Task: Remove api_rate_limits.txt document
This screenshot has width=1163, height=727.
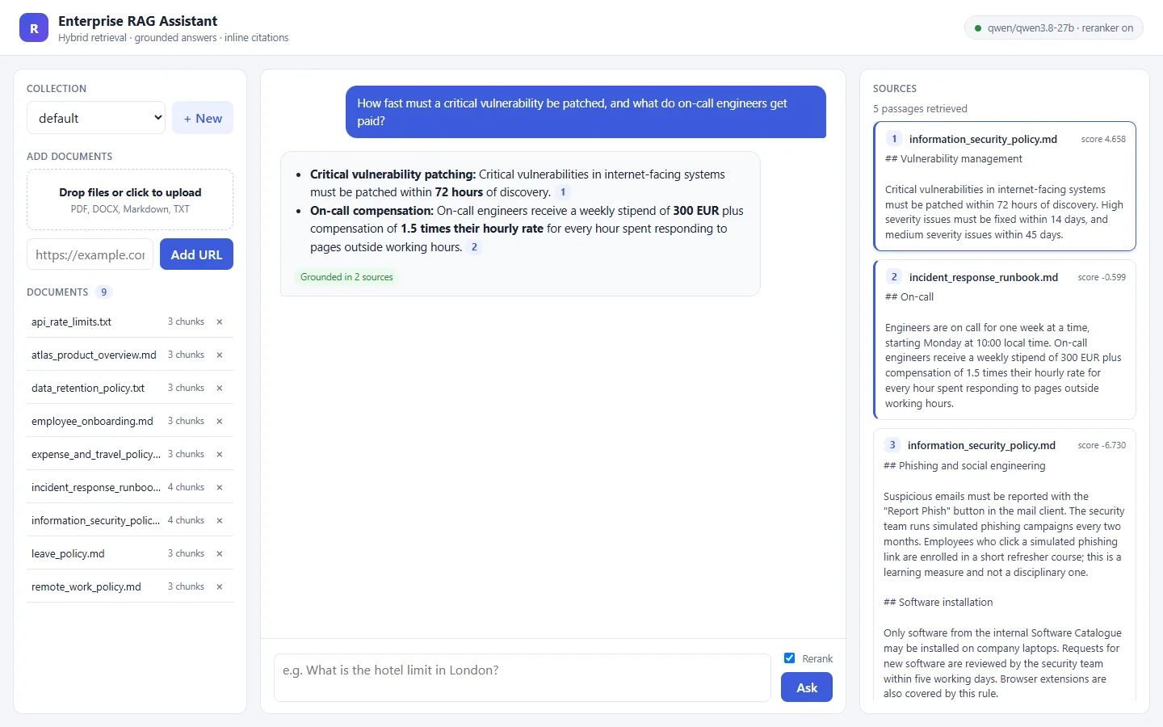Action: point(220,321)
